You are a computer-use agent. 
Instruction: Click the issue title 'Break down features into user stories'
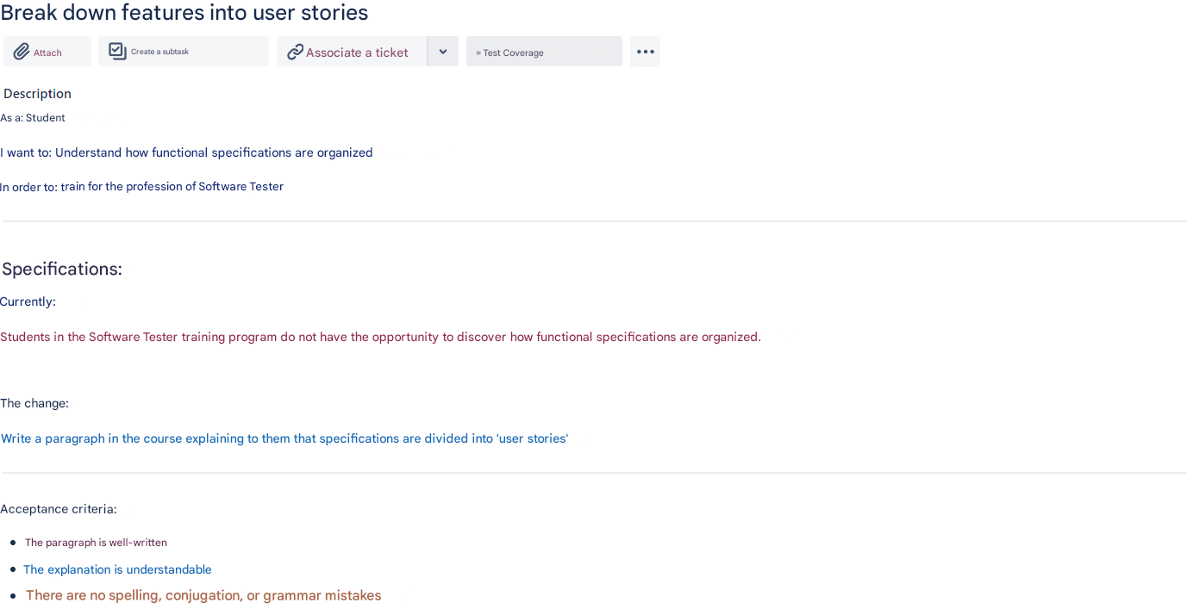[184, 13]
